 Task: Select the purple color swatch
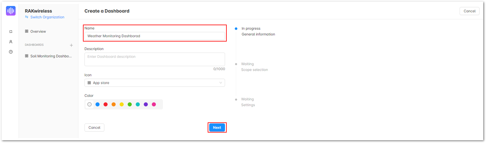click(146, 105)
